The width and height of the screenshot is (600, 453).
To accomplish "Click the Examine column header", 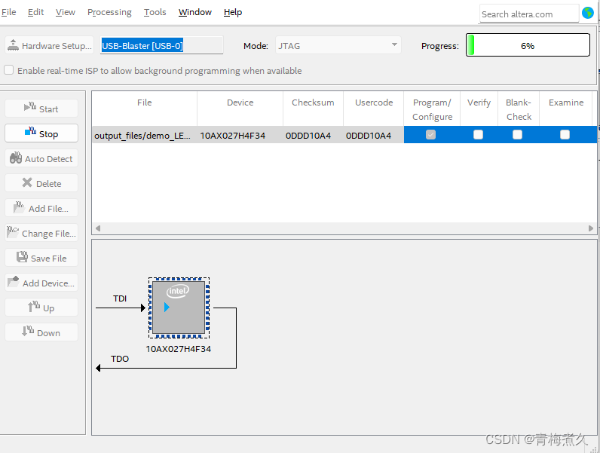I will [x=566, y=109].
